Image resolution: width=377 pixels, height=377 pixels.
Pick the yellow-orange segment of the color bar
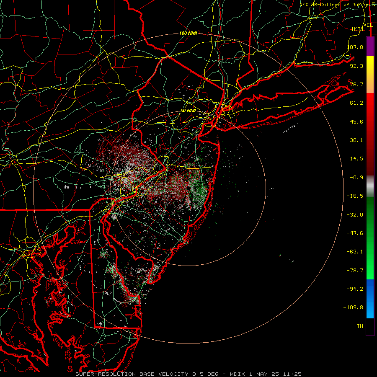[370, 75]
